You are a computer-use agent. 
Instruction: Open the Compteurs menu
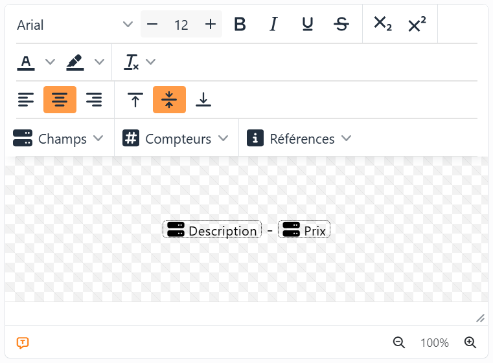(175, 138)
